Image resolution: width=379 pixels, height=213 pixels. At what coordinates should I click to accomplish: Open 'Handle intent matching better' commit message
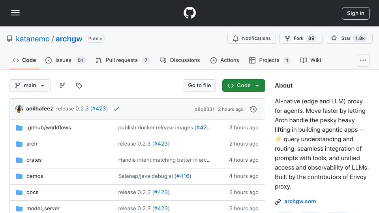164,160
